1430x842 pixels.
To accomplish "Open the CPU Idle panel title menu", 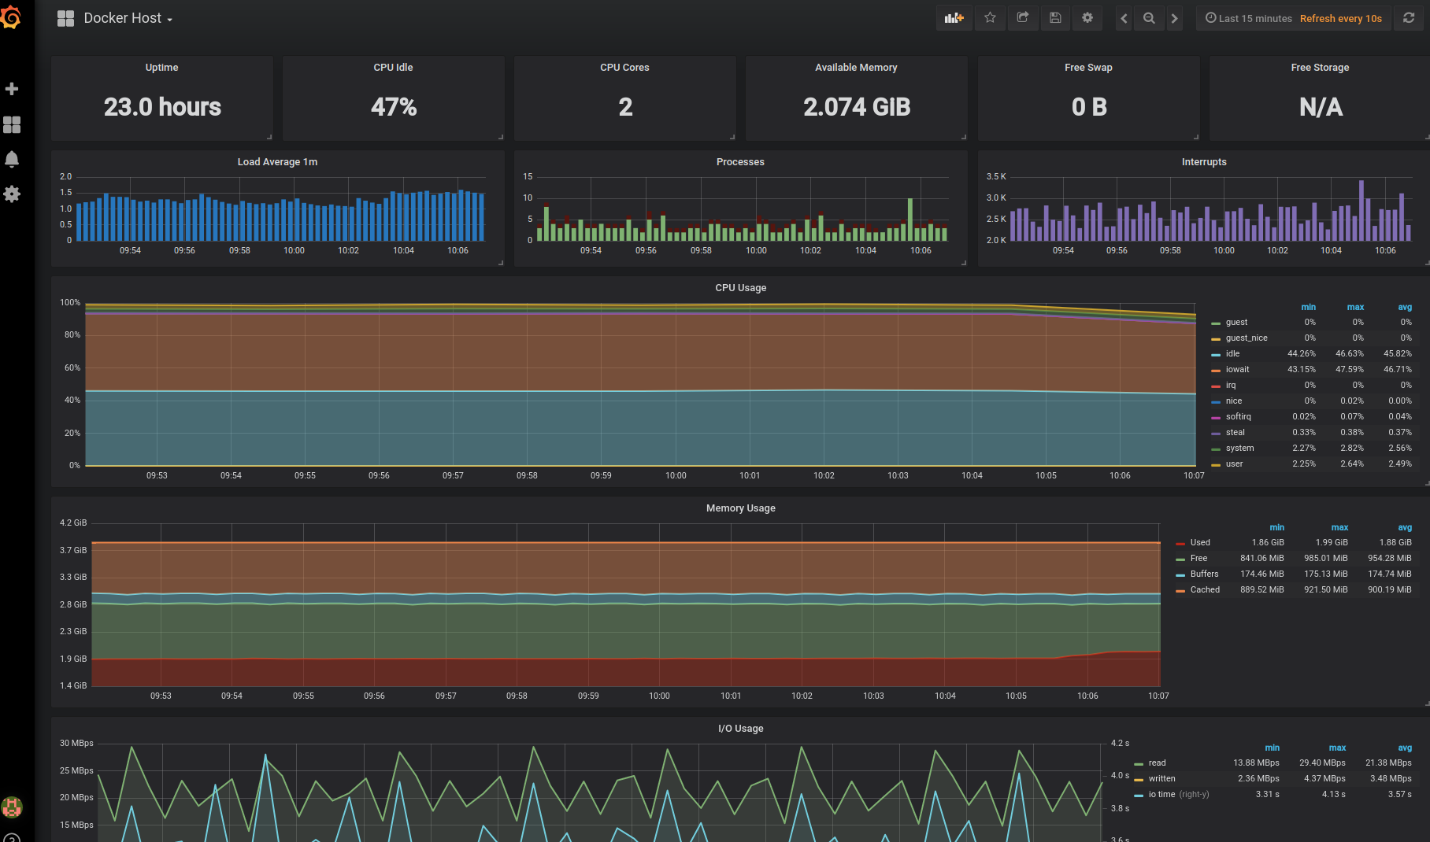I will [393, 68].
